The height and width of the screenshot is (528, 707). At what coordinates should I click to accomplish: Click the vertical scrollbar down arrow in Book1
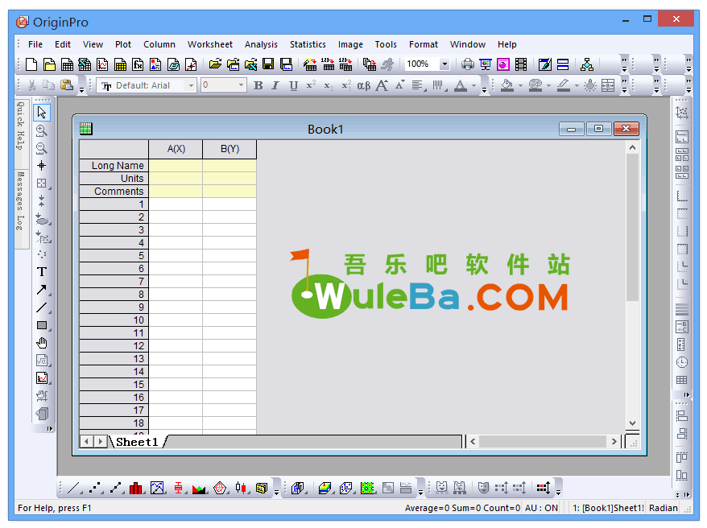pos(633,423)
